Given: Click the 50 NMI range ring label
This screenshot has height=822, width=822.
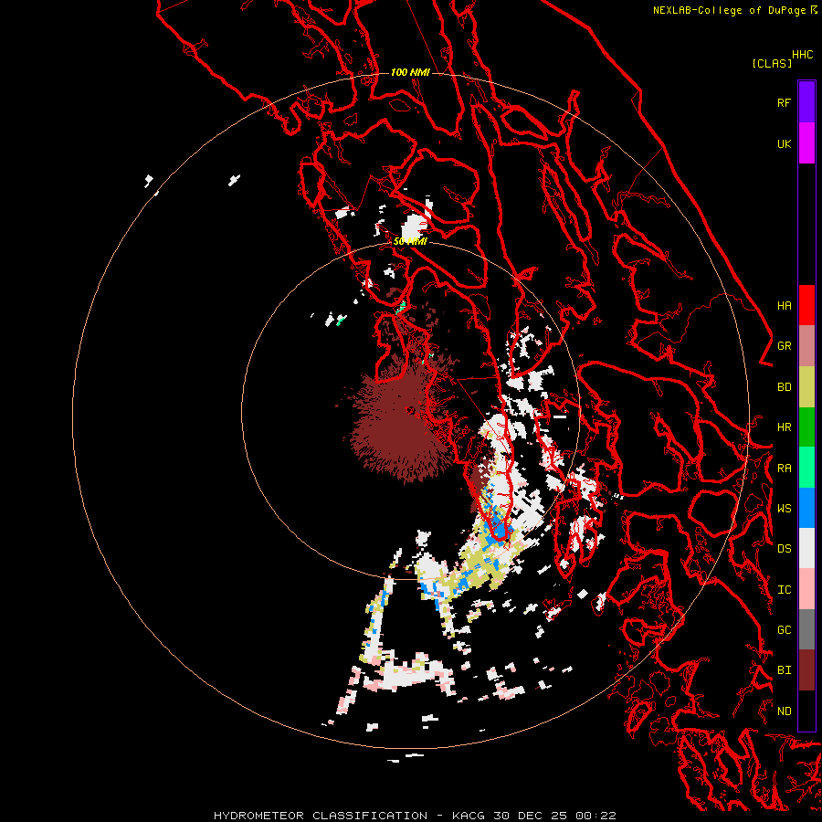Looking at the screenshot, I should [x=410, y=242].
